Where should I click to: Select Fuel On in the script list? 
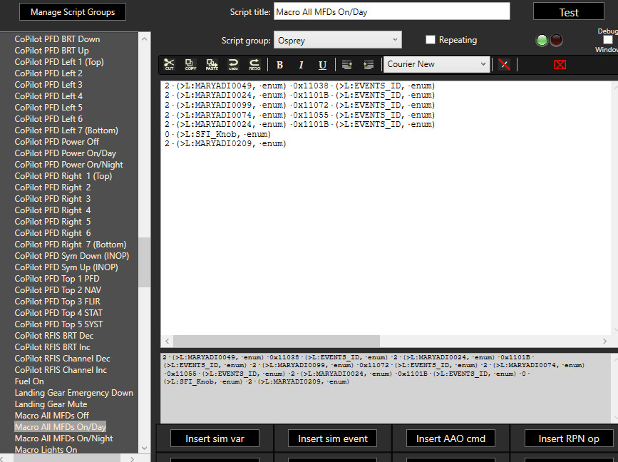click(x=29, y=381)
